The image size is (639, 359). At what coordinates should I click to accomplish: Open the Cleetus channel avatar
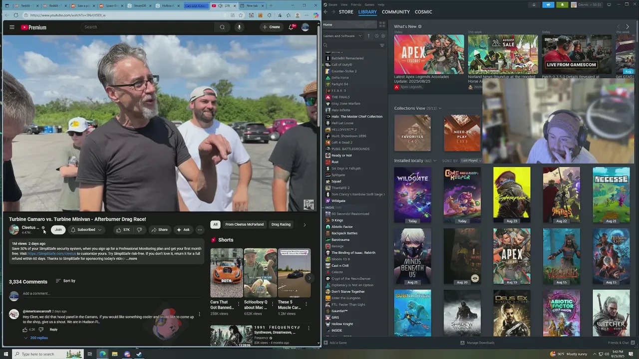[x=14, y=230]
